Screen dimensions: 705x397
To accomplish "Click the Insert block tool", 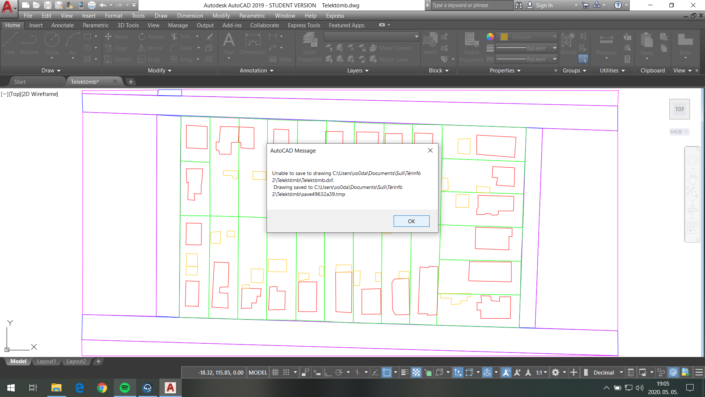I will click(x=430, y=44).
